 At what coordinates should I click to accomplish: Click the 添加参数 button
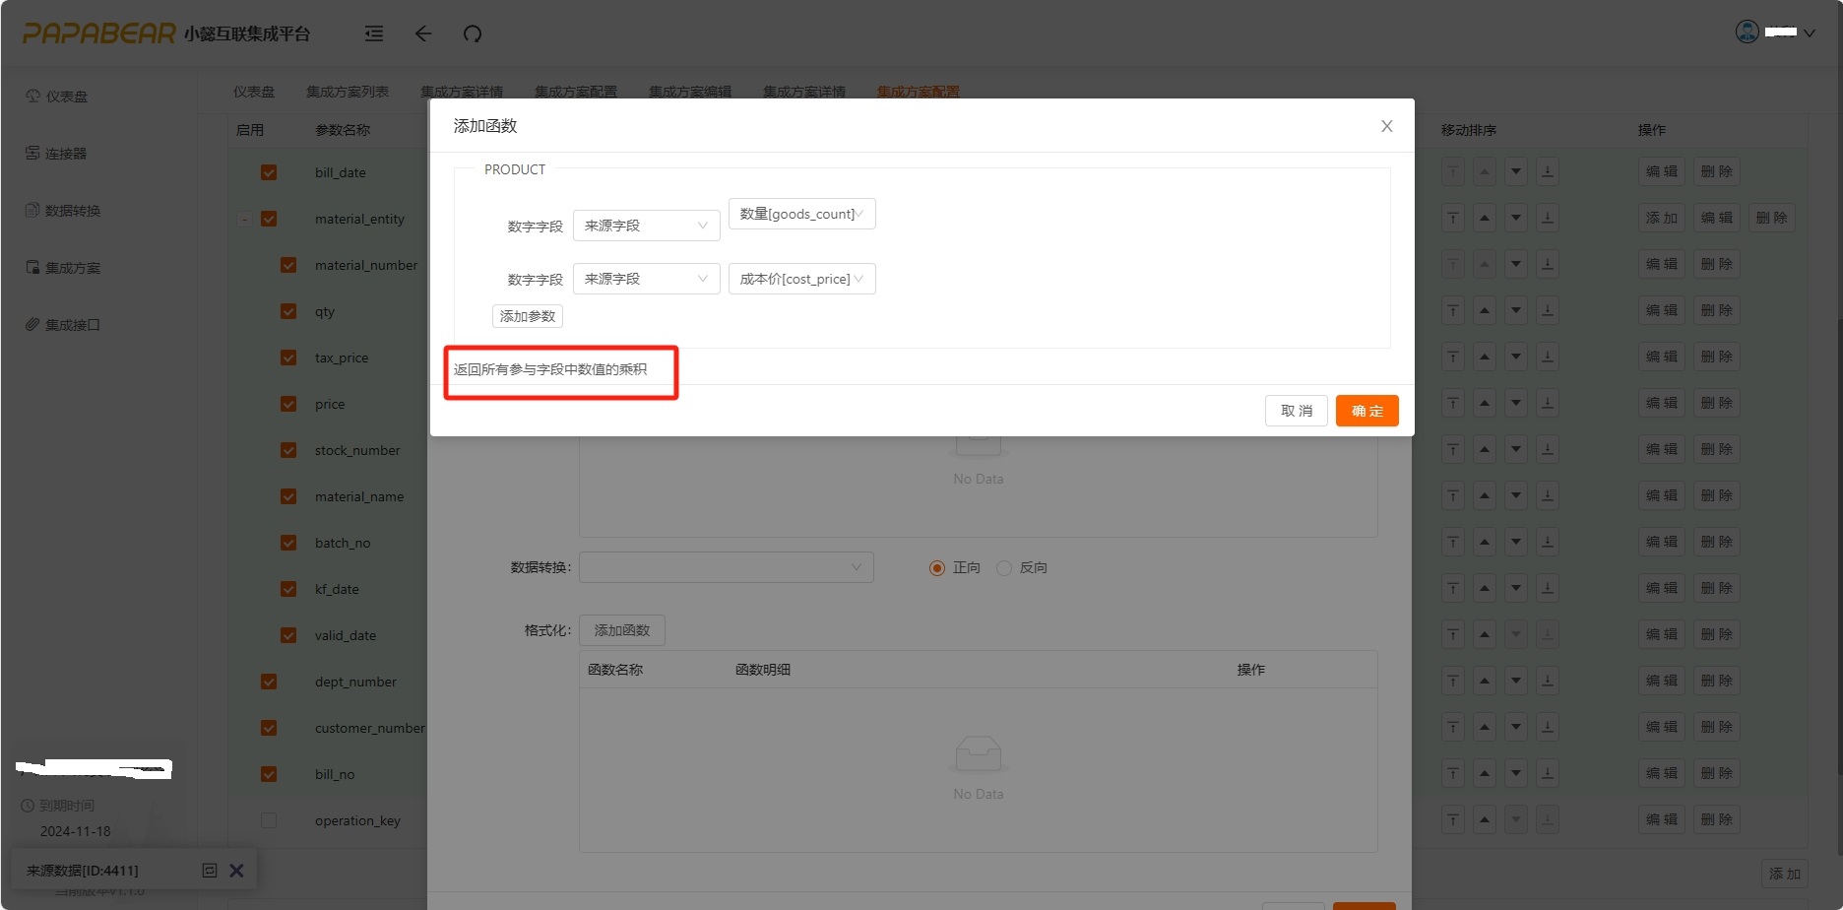coord(528,316)
